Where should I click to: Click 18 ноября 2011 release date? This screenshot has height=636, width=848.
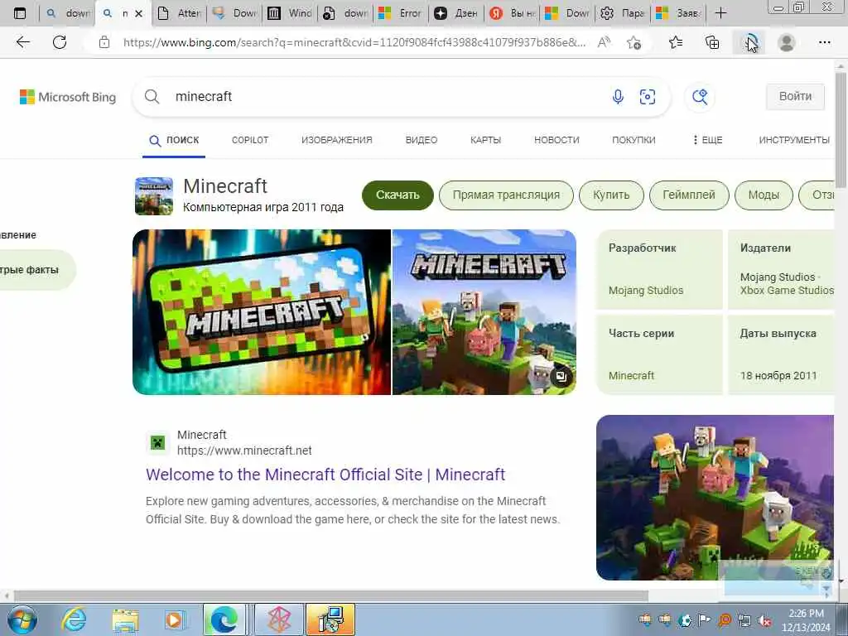(x=778, y=375)
